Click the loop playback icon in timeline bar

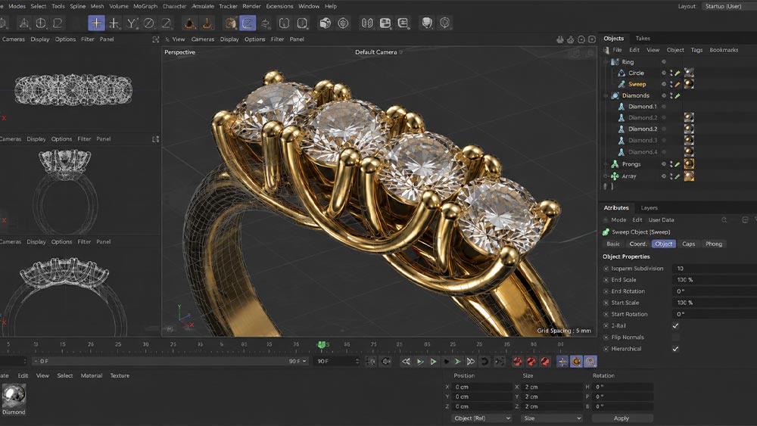click(x=484, y=362)
